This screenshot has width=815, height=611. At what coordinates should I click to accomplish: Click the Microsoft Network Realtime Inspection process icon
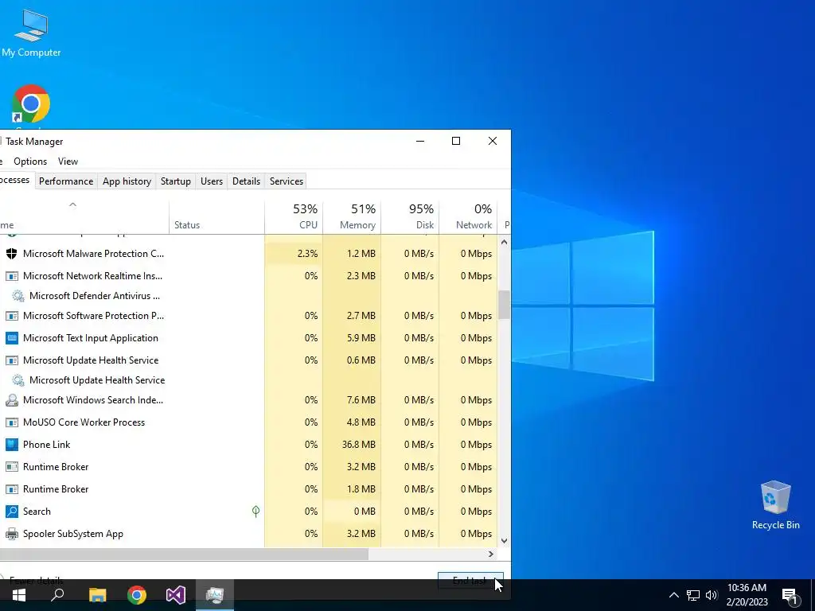point(11,276)
